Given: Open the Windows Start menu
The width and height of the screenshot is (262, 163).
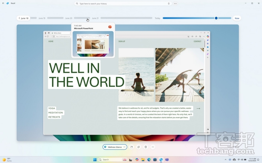Looking at the screenshot, I should (95, 160).
